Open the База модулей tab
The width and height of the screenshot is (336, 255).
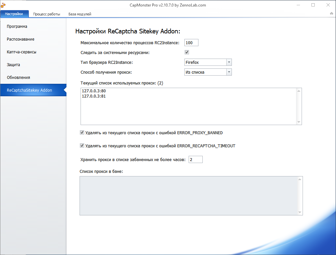(80, 14)
